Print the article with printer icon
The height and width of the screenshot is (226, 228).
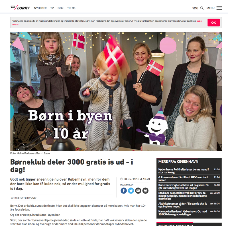(x=145, y=191)
